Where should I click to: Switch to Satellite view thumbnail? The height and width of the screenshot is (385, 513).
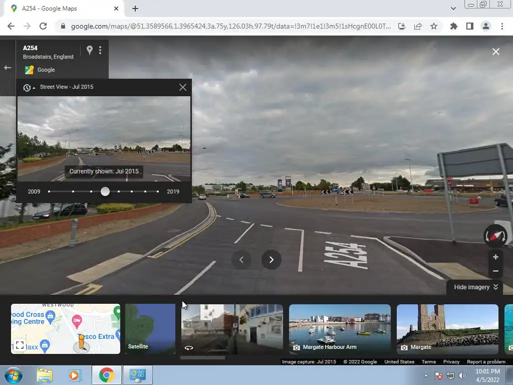pyautogui.click(x=150, y=329)
